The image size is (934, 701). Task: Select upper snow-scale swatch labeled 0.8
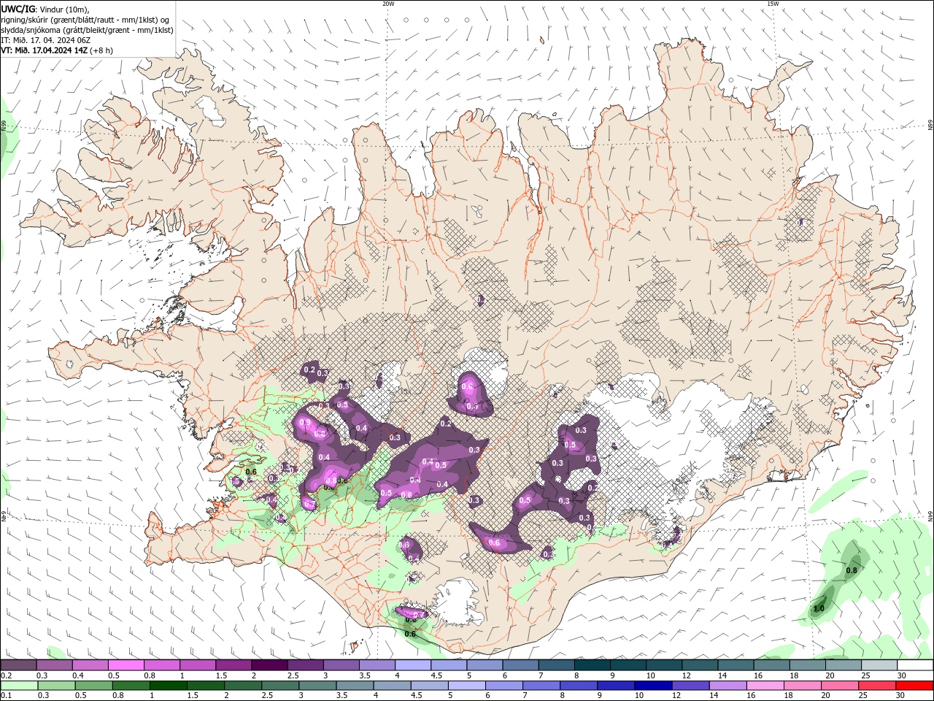[162, 665]
